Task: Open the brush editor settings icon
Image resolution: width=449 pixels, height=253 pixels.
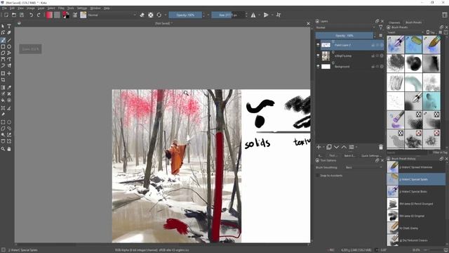Action: click(x=75, y=15)
